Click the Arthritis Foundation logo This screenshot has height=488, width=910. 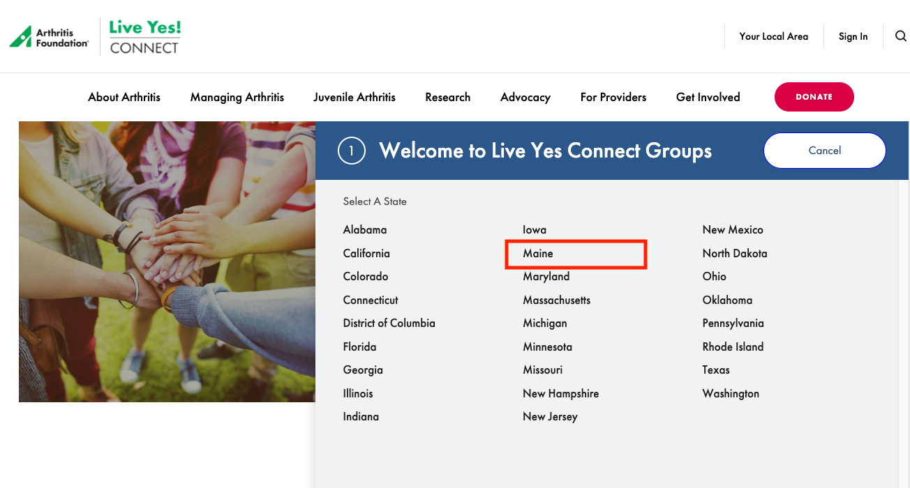pos(50,37)
